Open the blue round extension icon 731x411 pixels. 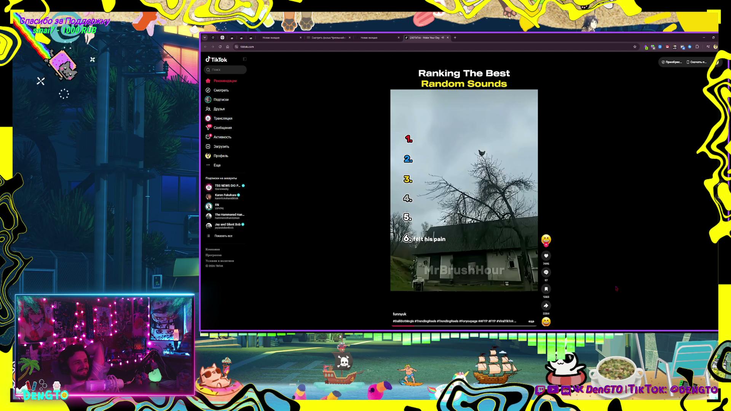tap(690, 47)
